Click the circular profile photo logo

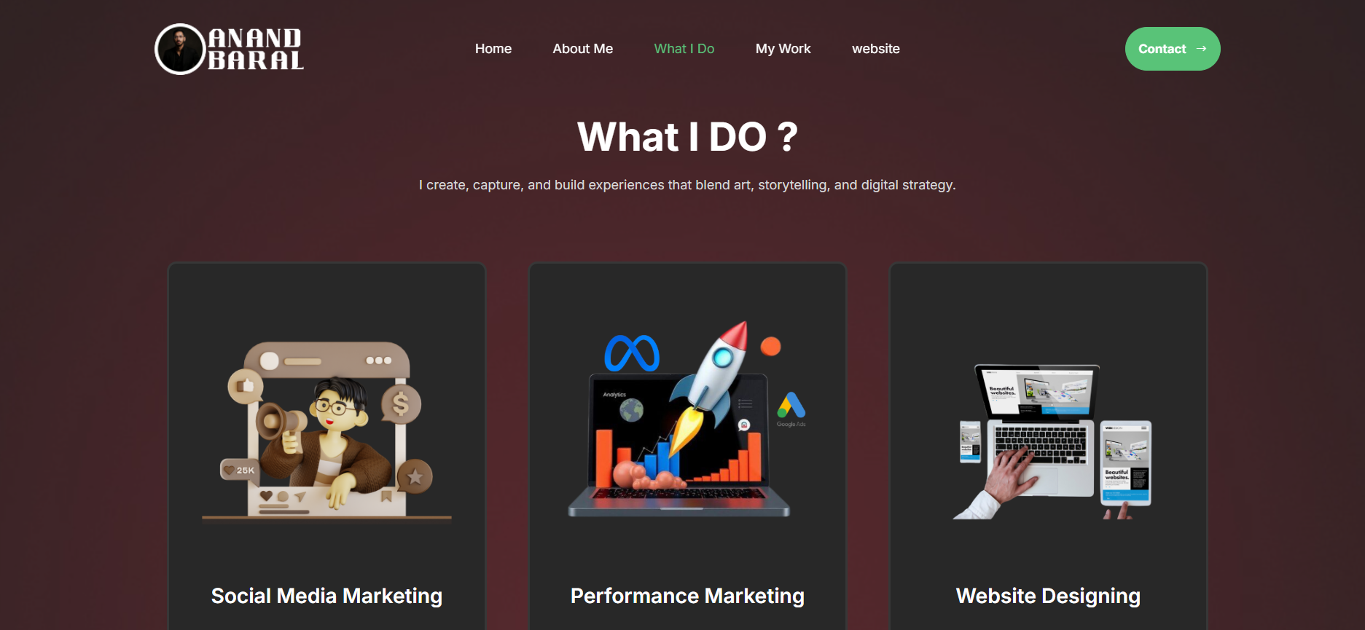click(x=180, y=50)
